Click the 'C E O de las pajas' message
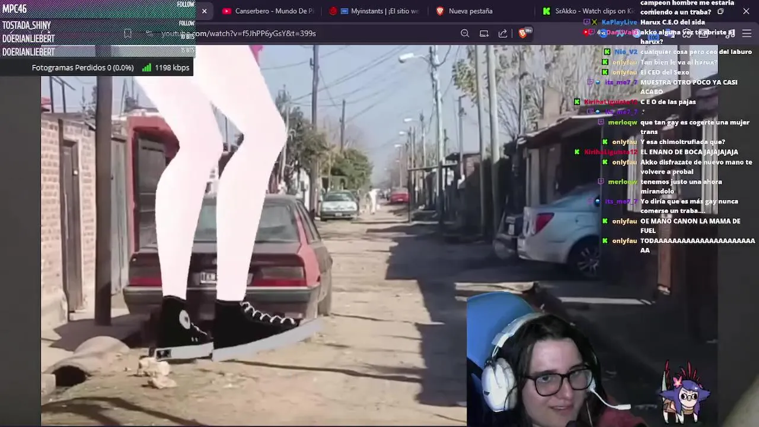 click(668, 102)
